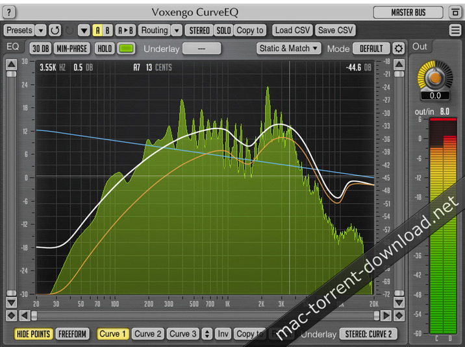Click the output level meter
Image resolution: width=465 pixels, height=347 pixels.
tap(443, 226)
